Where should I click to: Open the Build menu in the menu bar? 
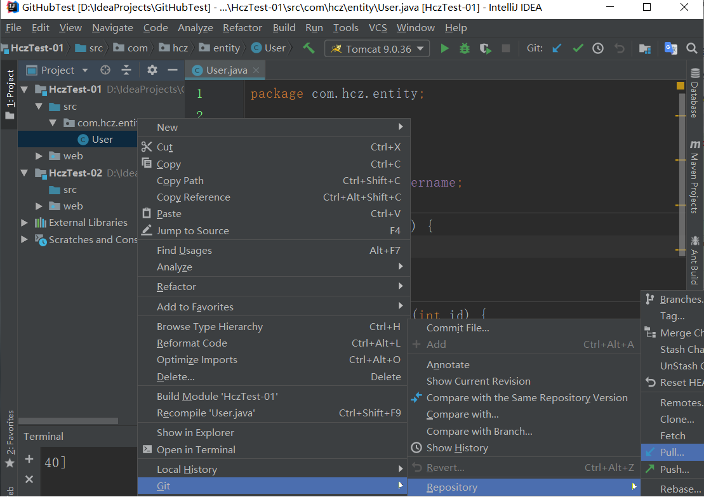pos(284,28)
